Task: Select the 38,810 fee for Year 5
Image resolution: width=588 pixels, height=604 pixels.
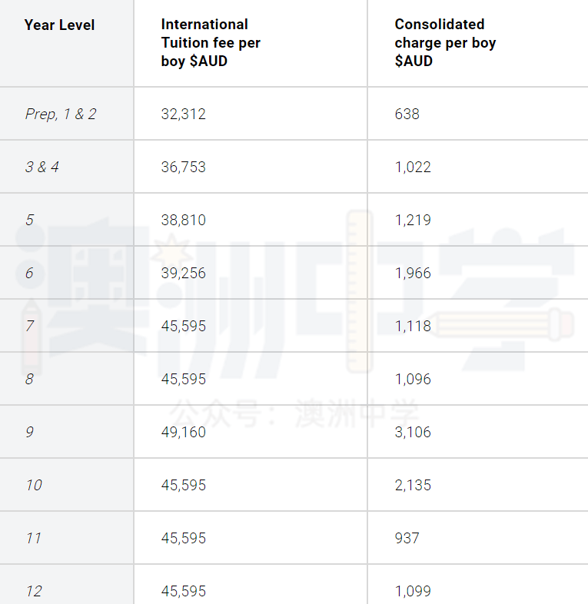Action: point(184,220)
